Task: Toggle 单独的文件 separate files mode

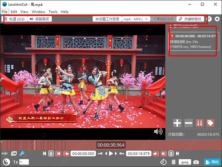Action: coord(164,19)
